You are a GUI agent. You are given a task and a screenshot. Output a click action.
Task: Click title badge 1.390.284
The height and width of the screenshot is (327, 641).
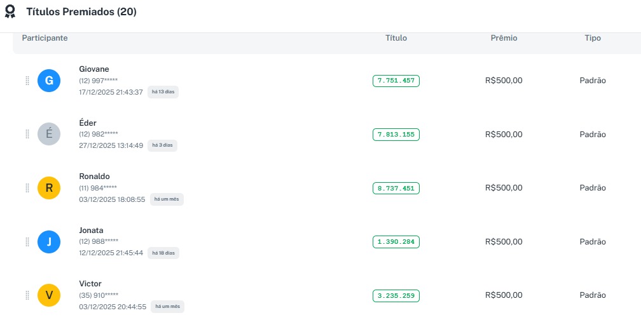coord(396,242)
